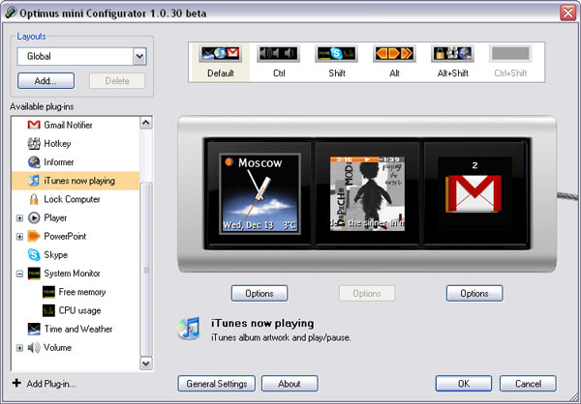Switch to the Ctrl key layout tab
The width and height of the screenshot is (581, 404).
pyautogui.click(x=278, y=60)
